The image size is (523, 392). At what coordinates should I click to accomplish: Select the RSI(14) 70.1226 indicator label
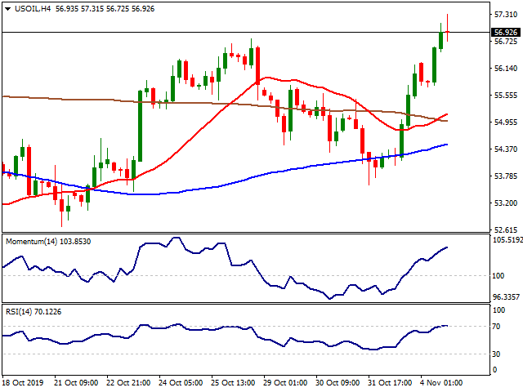pyautogui.click(x=34, y=312)
